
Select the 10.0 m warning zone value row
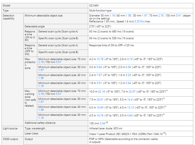[x=141, y=93]
